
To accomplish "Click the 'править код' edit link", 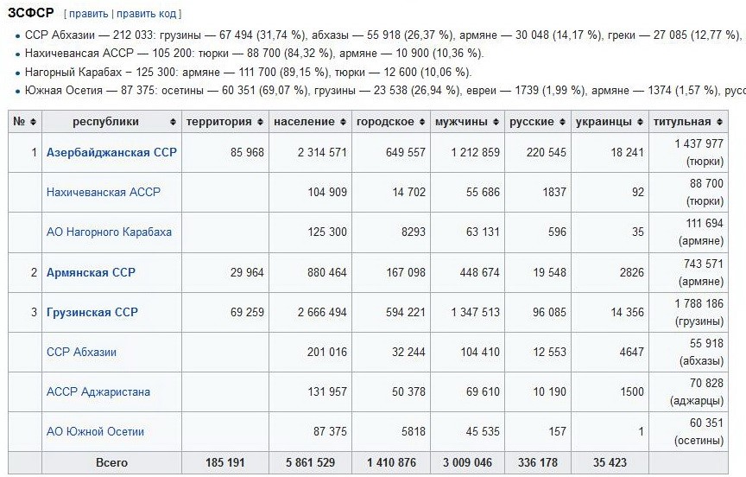I will pyautogui.click(x=147, y=15).
